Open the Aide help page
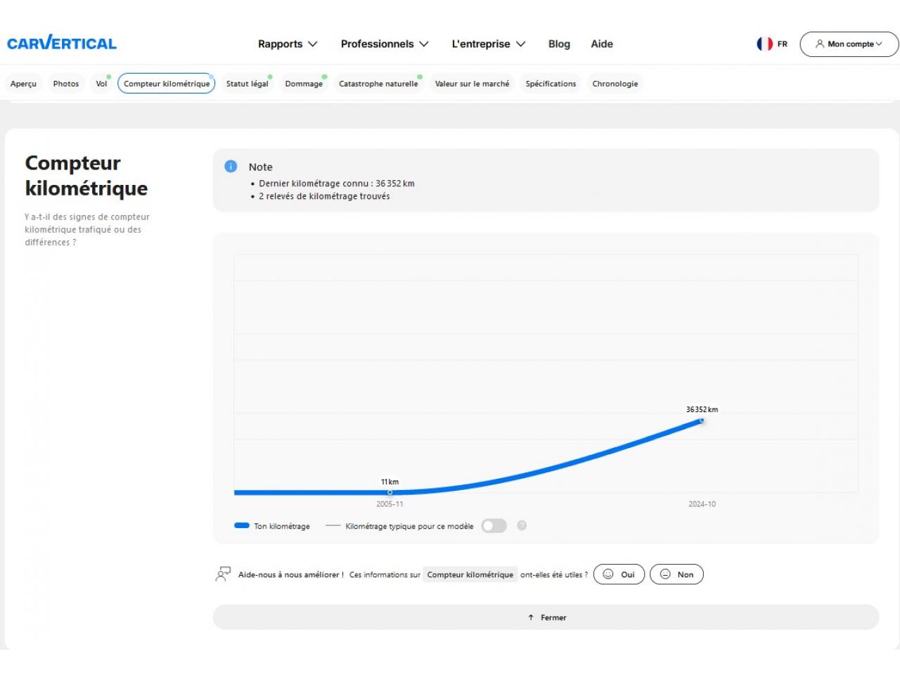The image size is (900, 675). pos(602,44)
